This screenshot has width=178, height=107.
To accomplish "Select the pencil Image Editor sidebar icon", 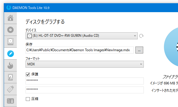I will pyautogui.click(x=10, y=53).
